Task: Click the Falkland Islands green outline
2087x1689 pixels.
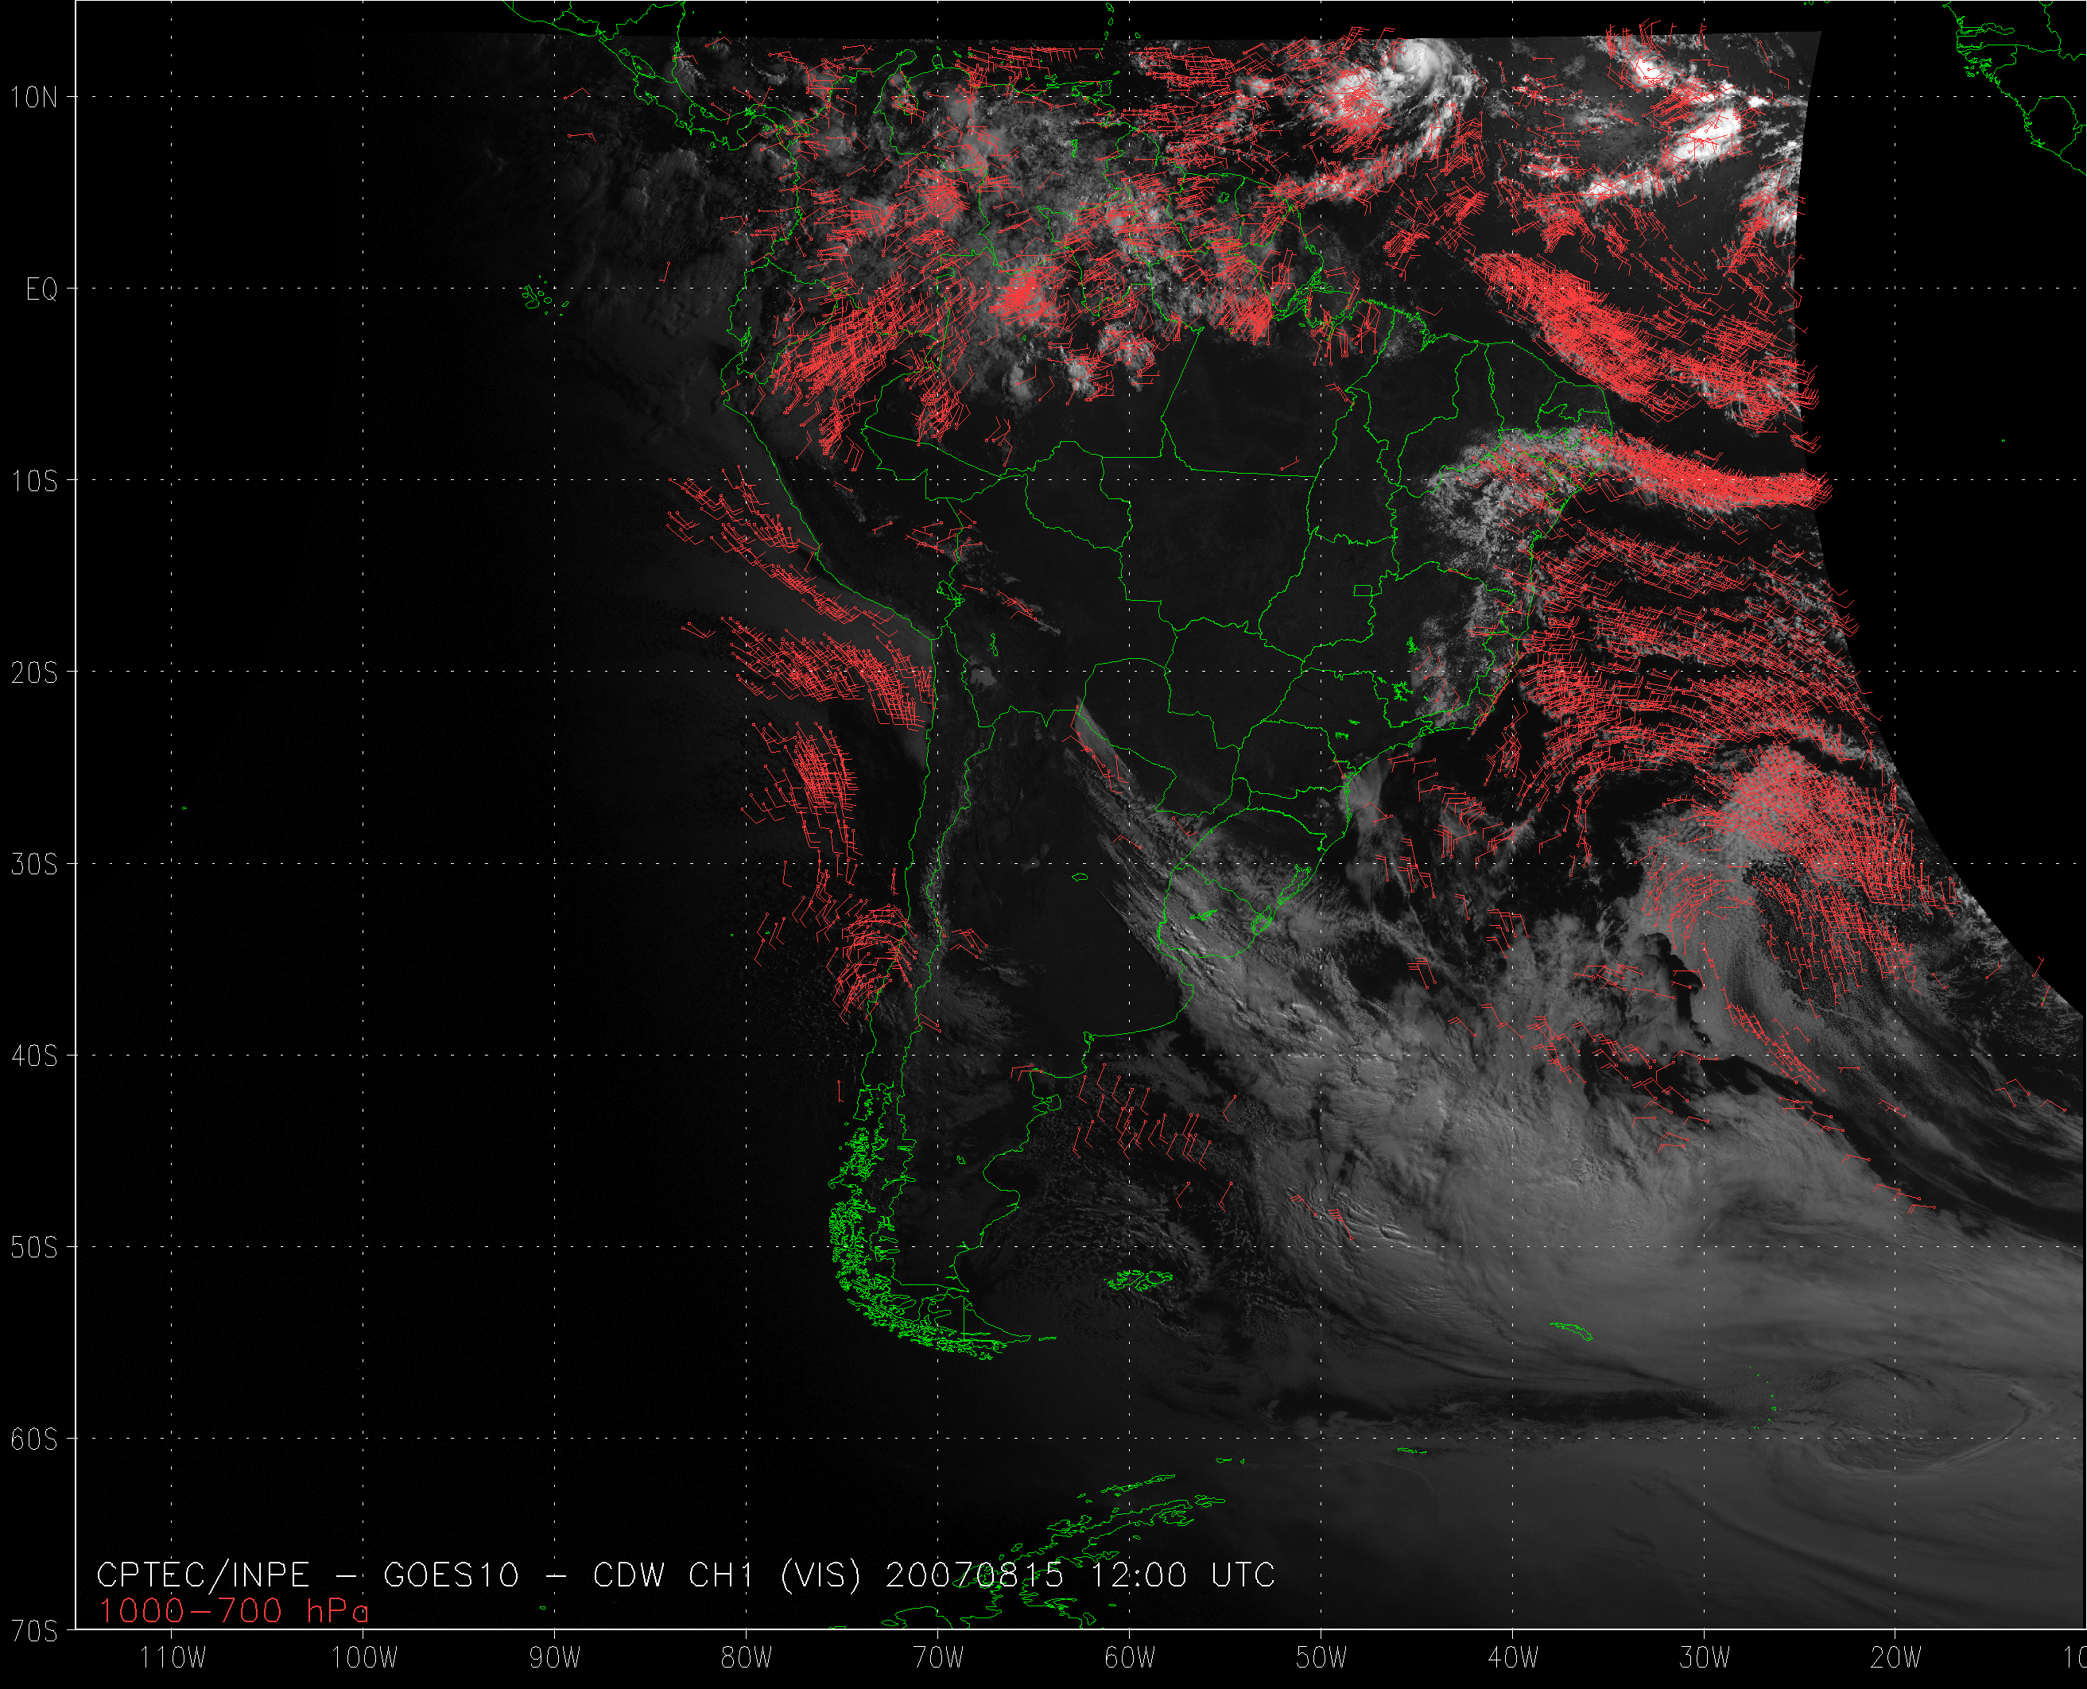Action: click(x=1140, y=1280)
